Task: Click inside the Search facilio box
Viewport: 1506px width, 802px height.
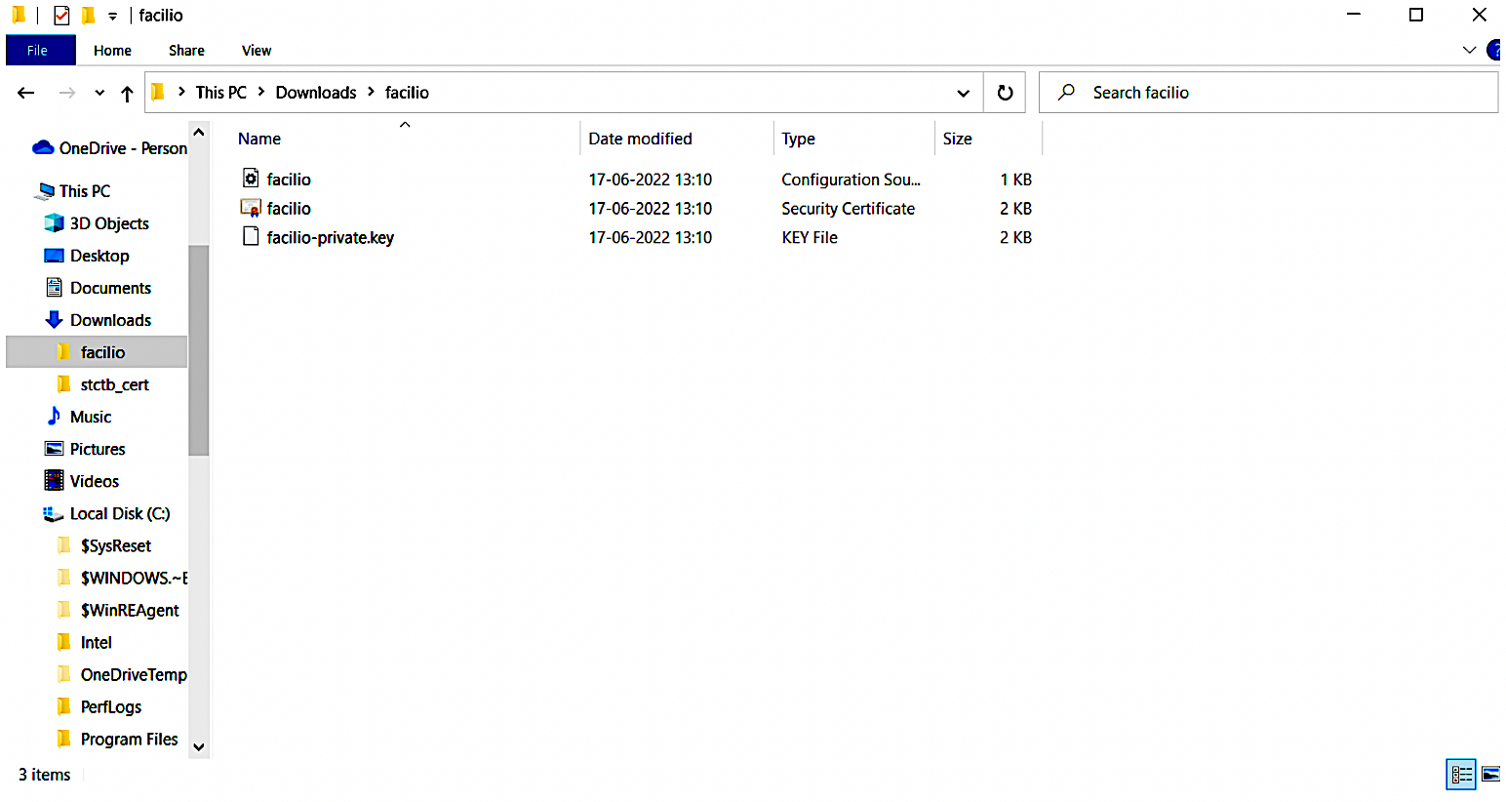Action: (x=1219, y=92)
